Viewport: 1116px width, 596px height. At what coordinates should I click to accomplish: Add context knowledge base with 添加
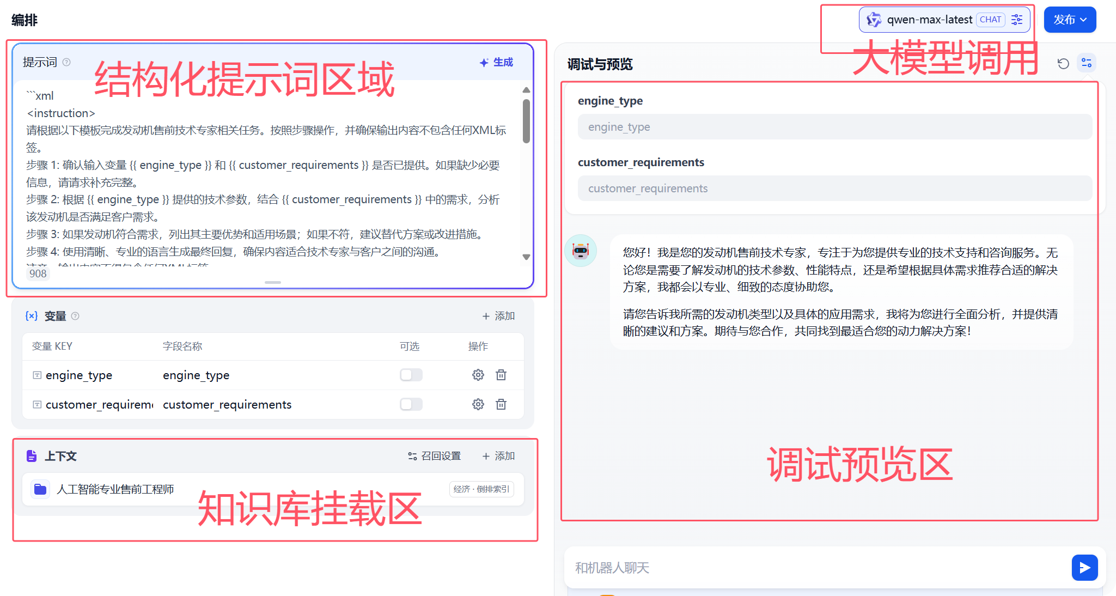pos(498,456)
